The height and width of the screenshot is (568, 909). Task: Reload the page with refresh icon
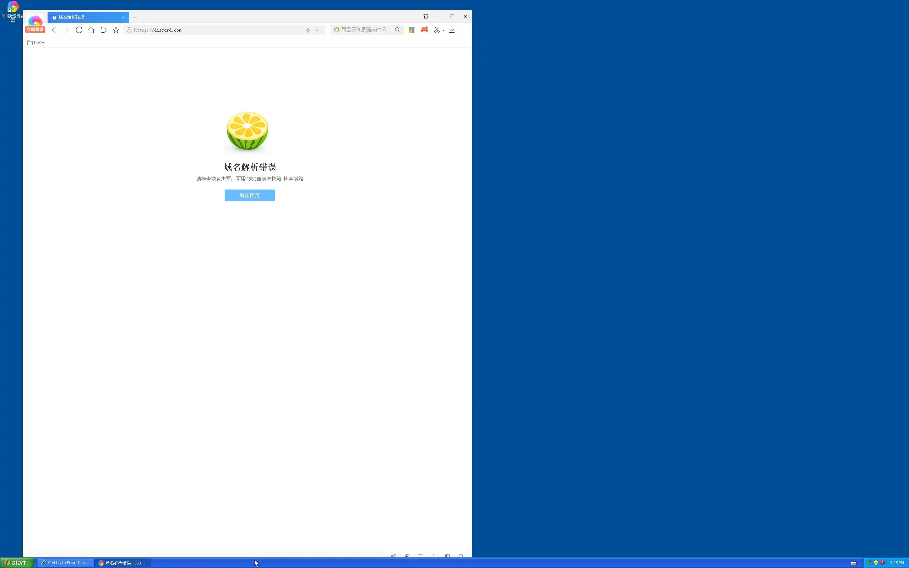(79, 30)
